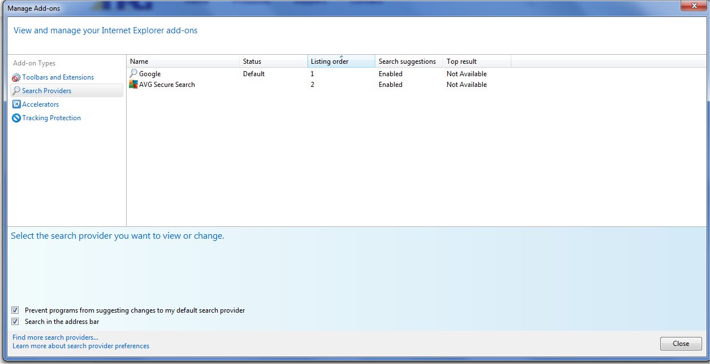This screenshot has height=364, width=710.
Task: Click the Search Providers magnifier icon
Action: (x=16, y=91)
